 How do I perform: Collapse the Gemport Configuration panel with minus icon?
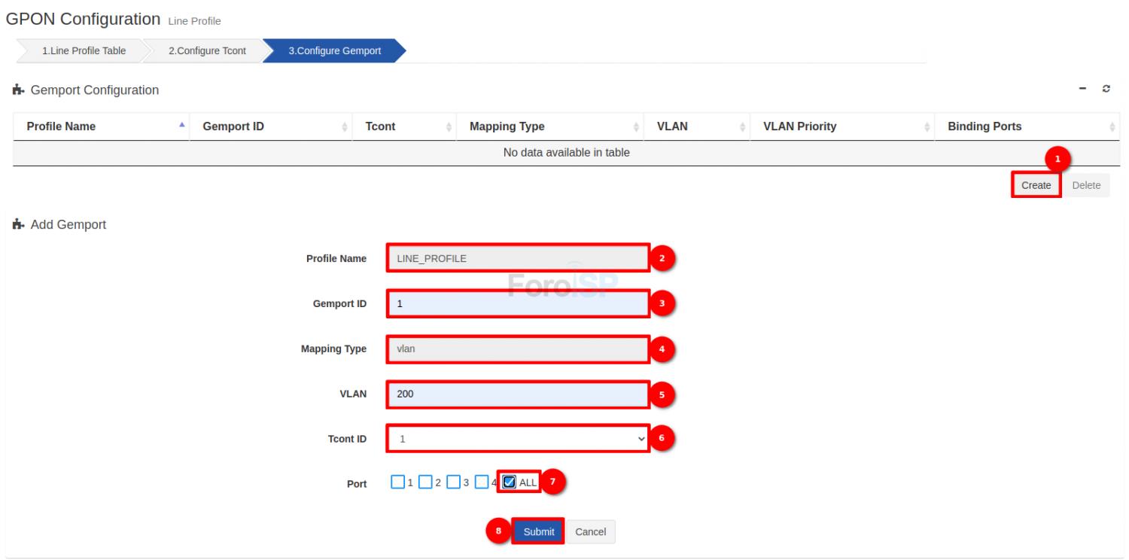[1084, 90]
